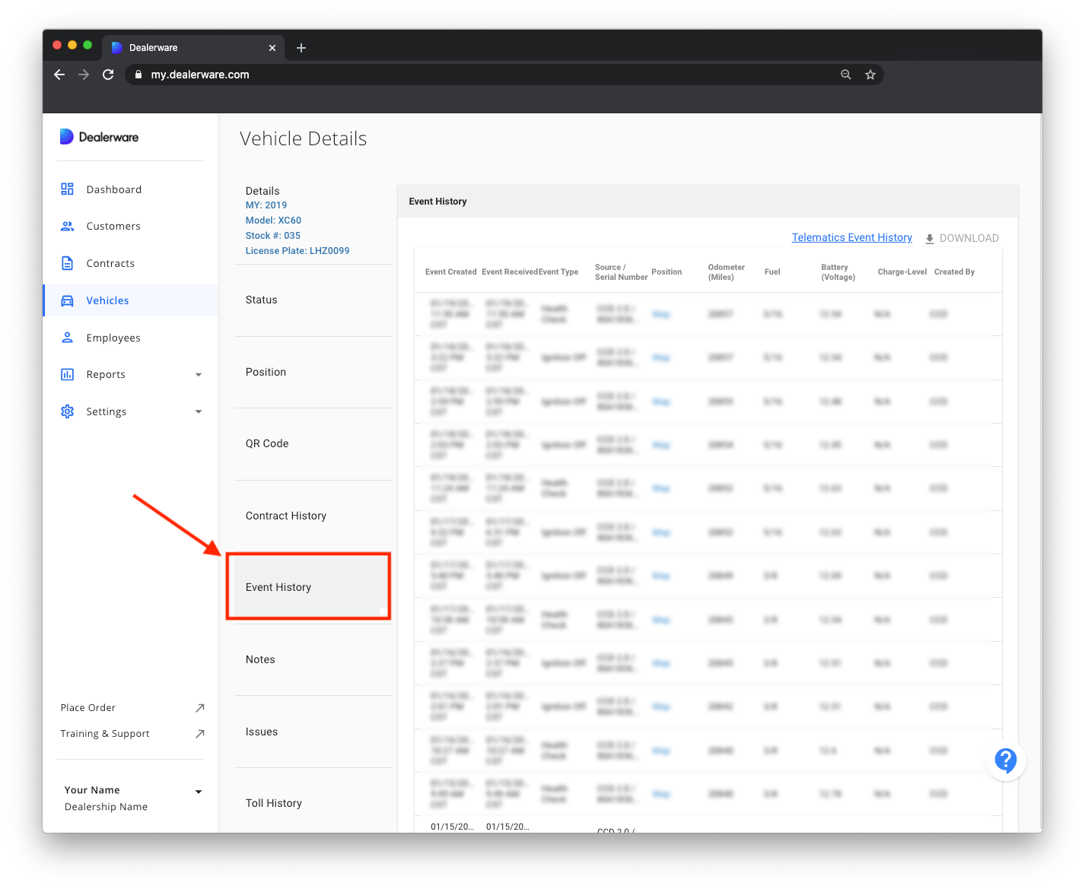Click the address bar zoom magnifier icon

[846, 75]
